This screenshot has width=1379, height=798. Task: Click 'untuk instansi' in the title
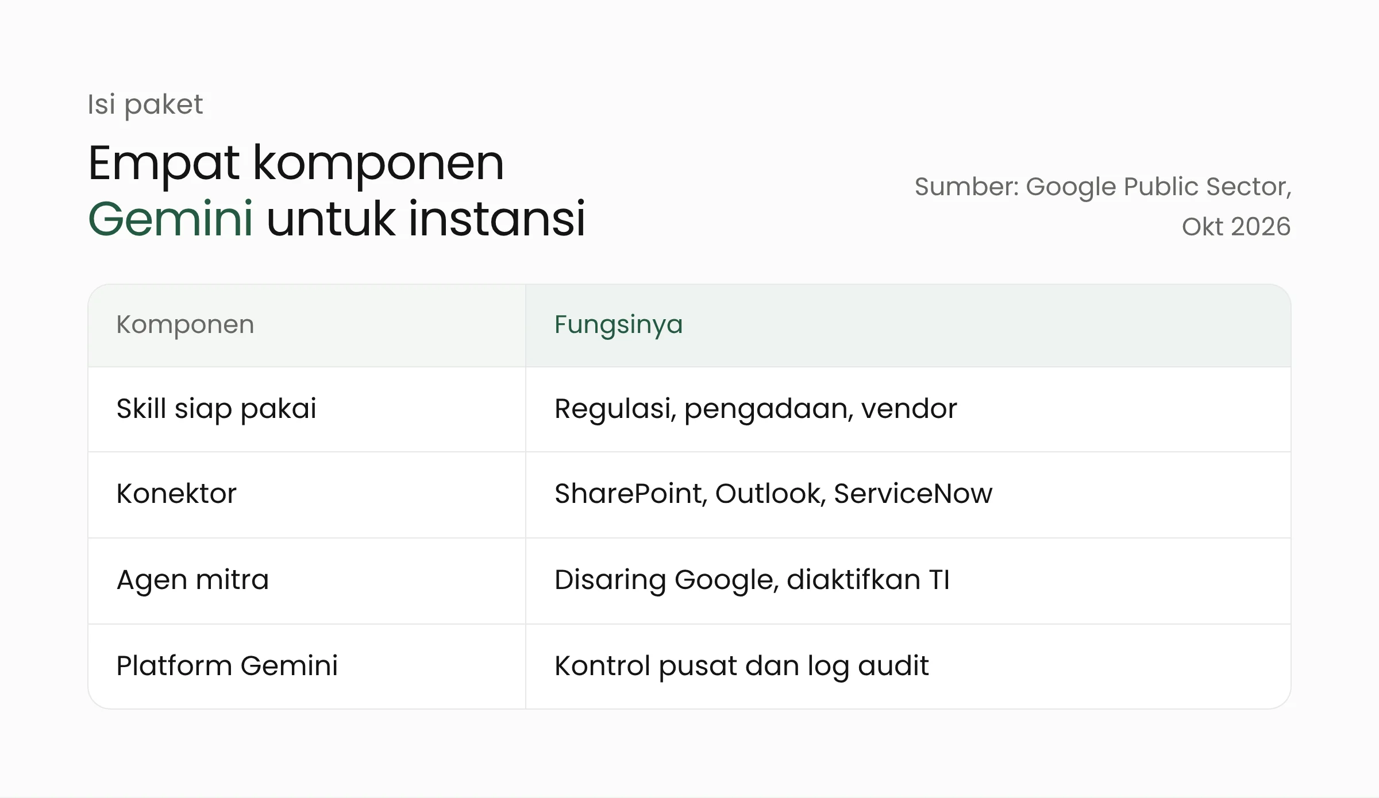426,218
